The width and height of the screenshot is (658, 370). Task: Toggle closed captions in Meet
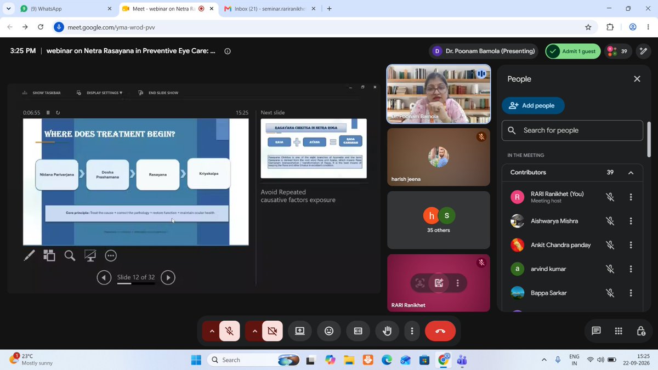pos(358,331)
